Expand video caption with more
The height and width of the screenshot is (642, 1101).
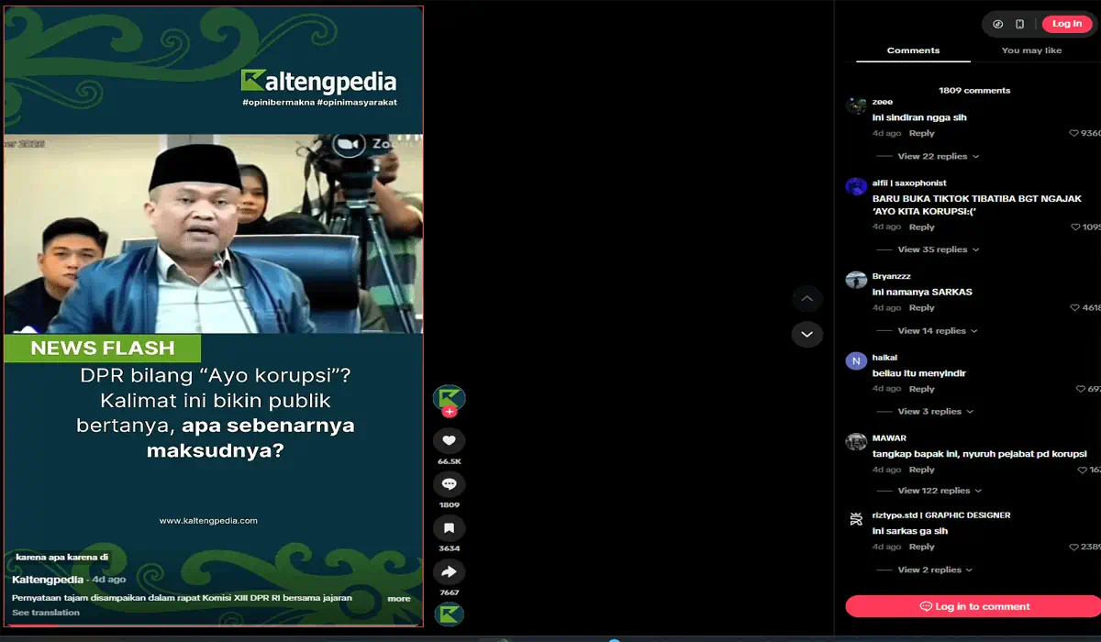[x=399, y=599]
